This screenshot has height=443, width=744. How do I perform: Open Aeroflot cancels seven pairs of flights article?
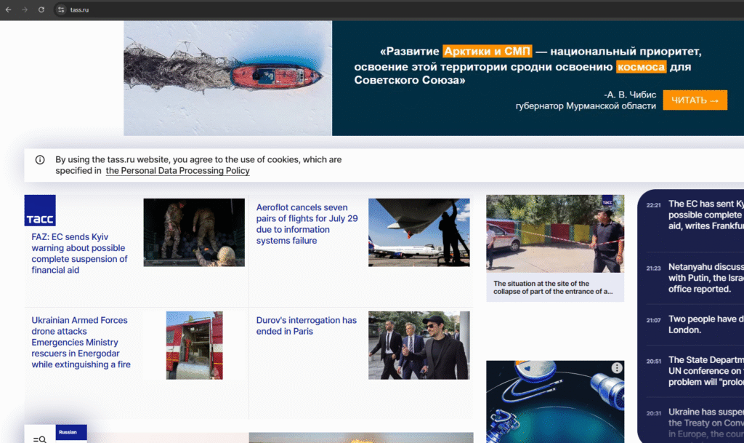point(307,224)
